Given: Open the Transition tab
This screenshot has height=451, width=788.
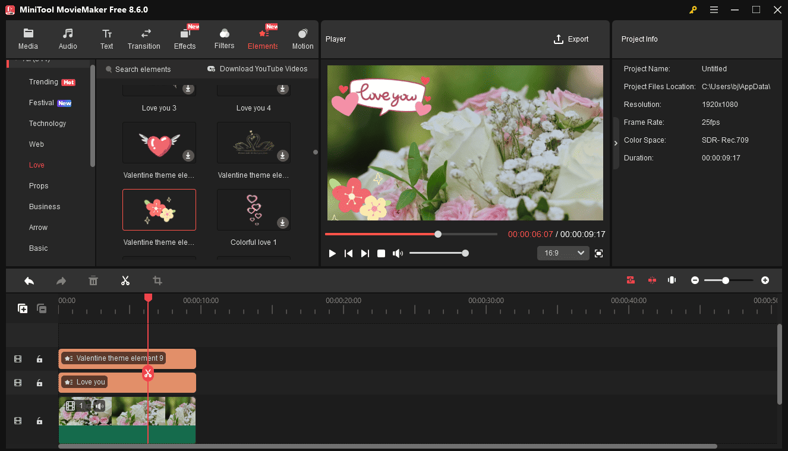Looking at the screenshot, I should 144,39.
